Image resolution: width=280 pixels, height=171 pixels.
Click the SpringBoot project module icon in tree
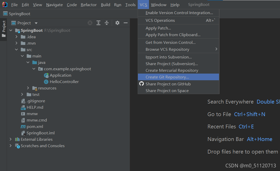click(17, 31)
